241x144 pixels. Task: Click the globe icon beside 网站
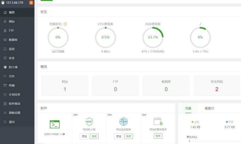pos(5,21)
